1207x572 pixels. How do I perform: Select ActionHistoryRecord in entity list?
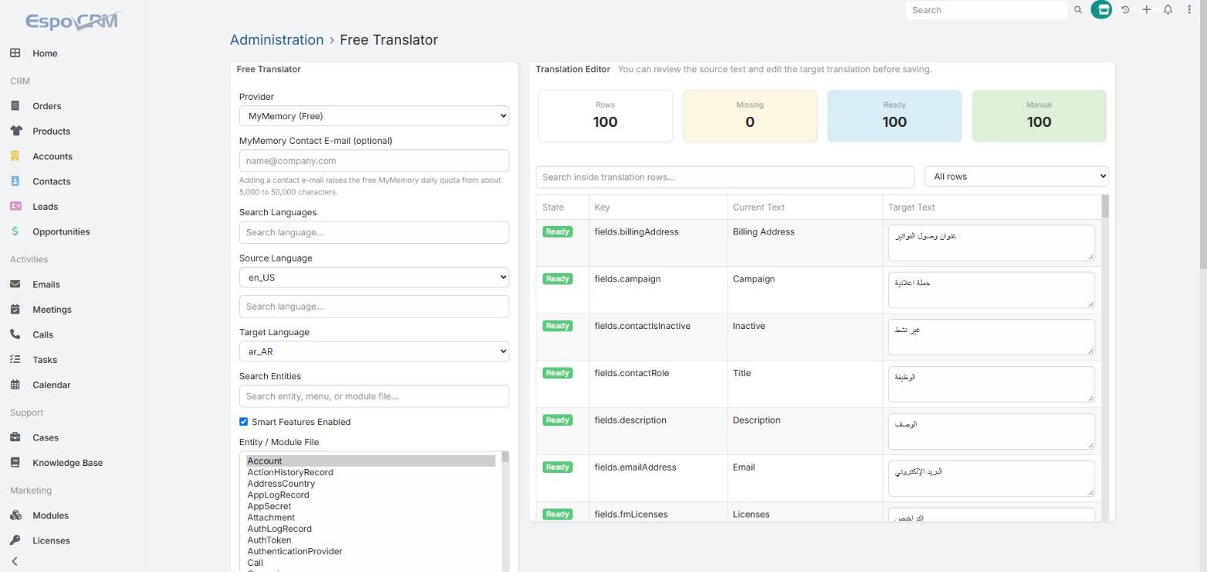click(x=290, y=472)
